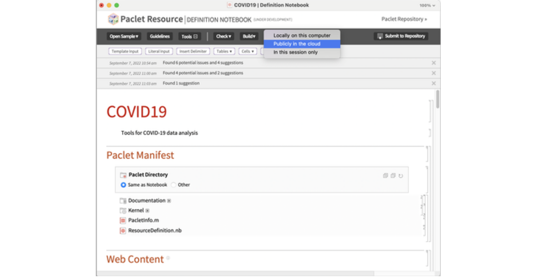The height and width of the screenshot is (277, 535).
Task: Click the first copy icon in Paclet Directory
Action: coord(385,176)
